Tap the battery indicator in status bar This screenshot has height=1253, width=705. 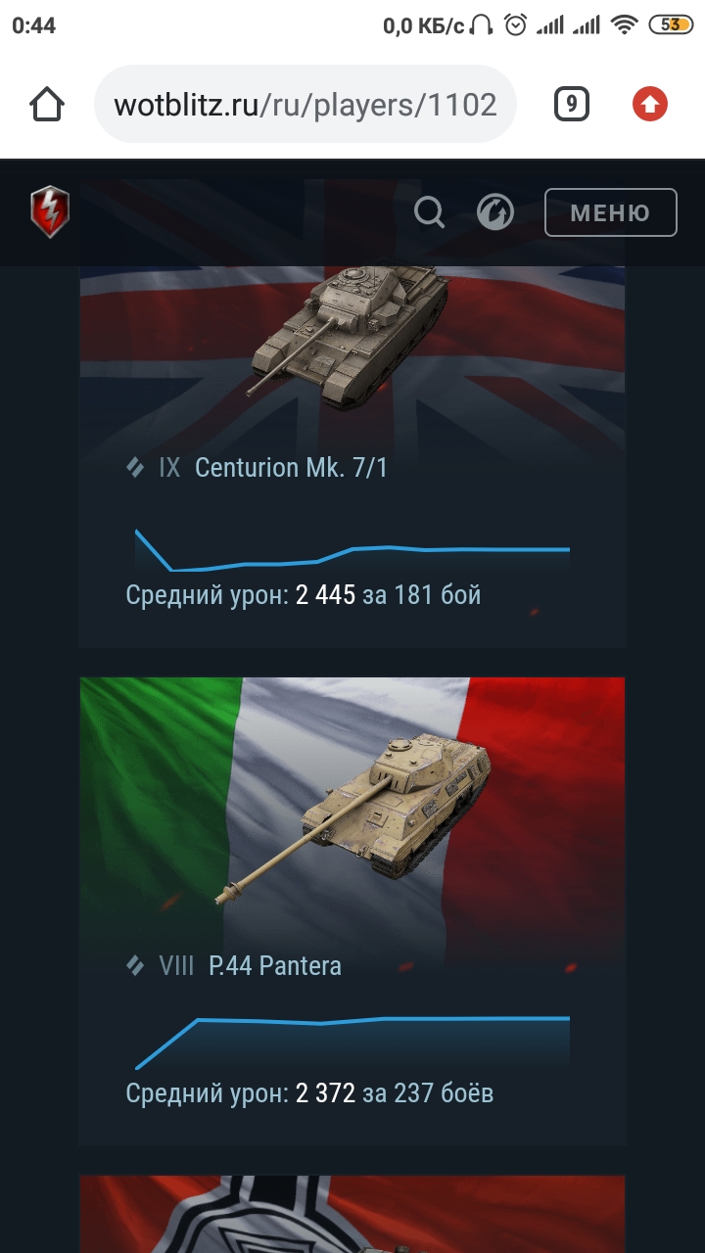click(671, 25)
